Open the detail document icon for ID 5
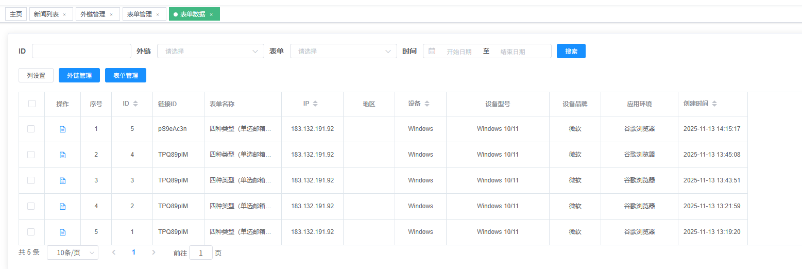802x269 pixels. pos(63,129)
